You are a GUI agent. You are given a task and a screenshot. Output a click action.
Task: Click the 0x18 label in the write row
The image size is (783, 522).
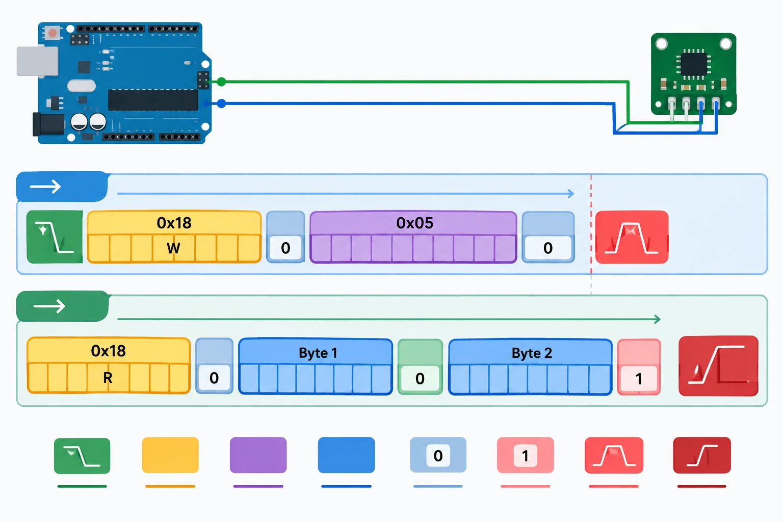[x=174, y=223]
